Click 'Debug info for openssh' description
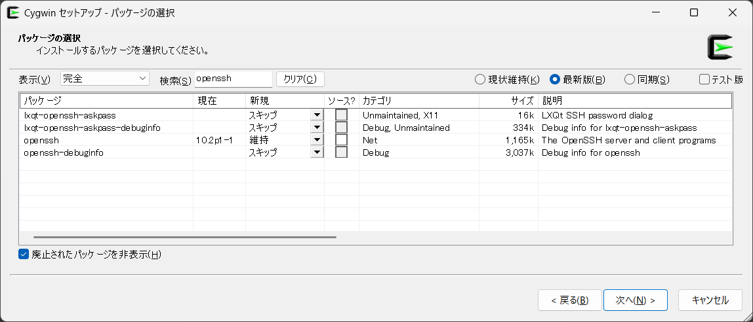This screenshot has height=322, width=753. pos(591,153)
